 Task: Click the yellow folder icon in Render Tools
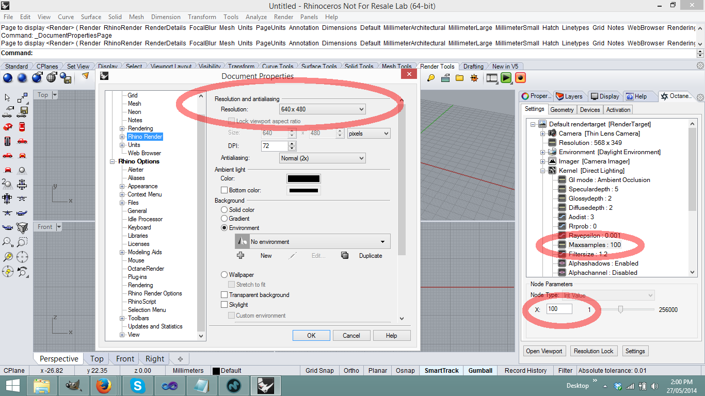pos(459,78)
